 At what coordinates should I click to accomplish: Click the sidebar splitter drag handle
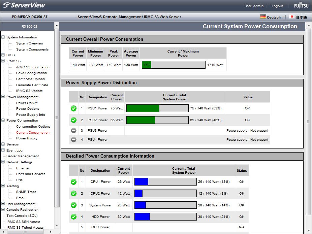(57, 118)
